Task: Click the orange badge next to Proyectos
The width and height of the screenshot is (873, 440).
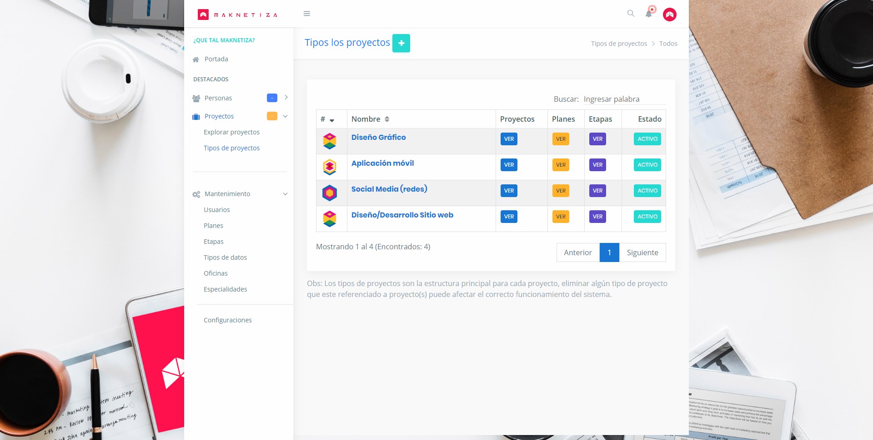Action: click(272, 116)
